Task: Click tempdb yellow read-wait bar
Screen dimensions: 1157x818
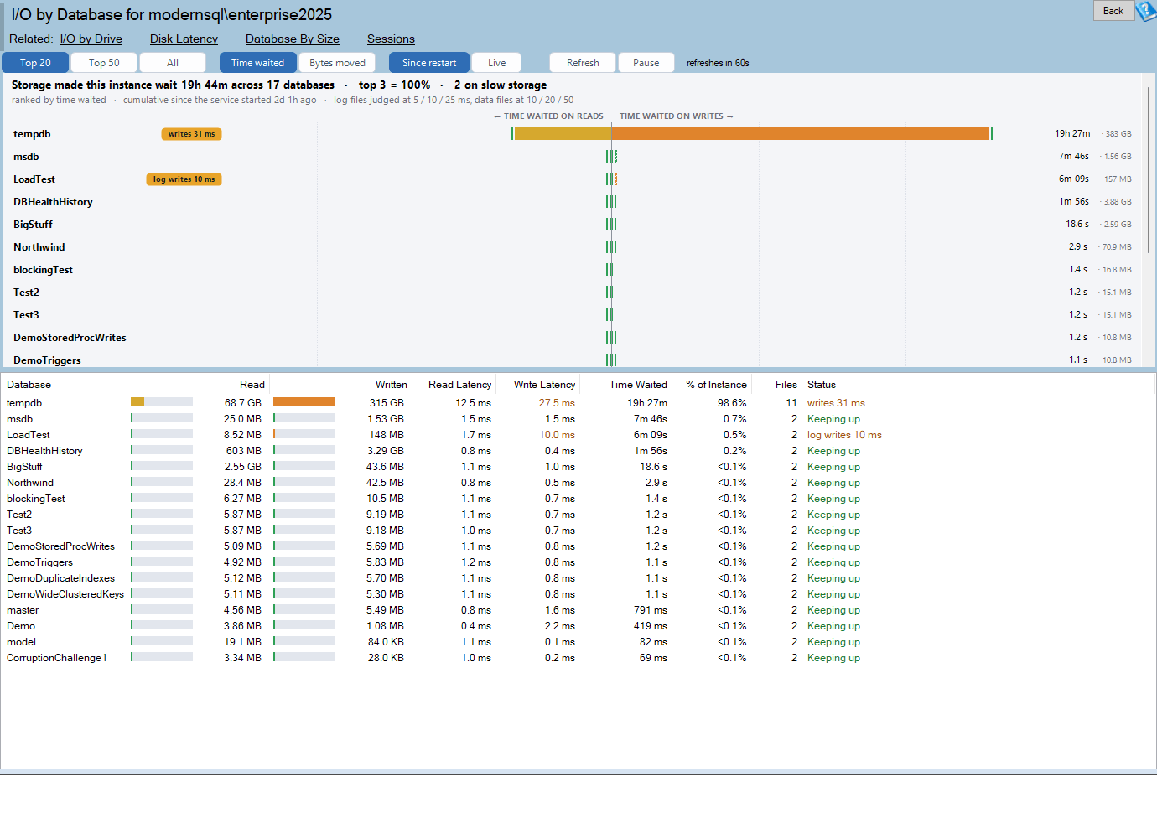Action: click(x=563, y=134)
